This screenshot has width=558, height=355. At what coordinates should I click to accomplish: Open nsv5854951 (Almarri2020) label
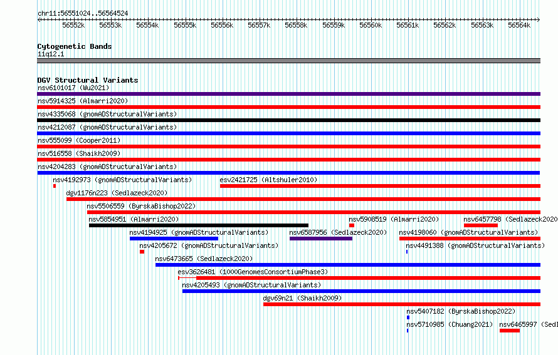[x=134, y=219]
